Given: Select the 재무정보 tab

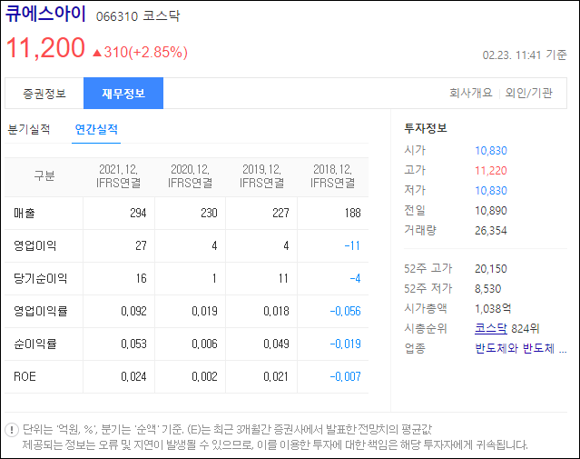Looking at the screenshot, I should [123, 94].
